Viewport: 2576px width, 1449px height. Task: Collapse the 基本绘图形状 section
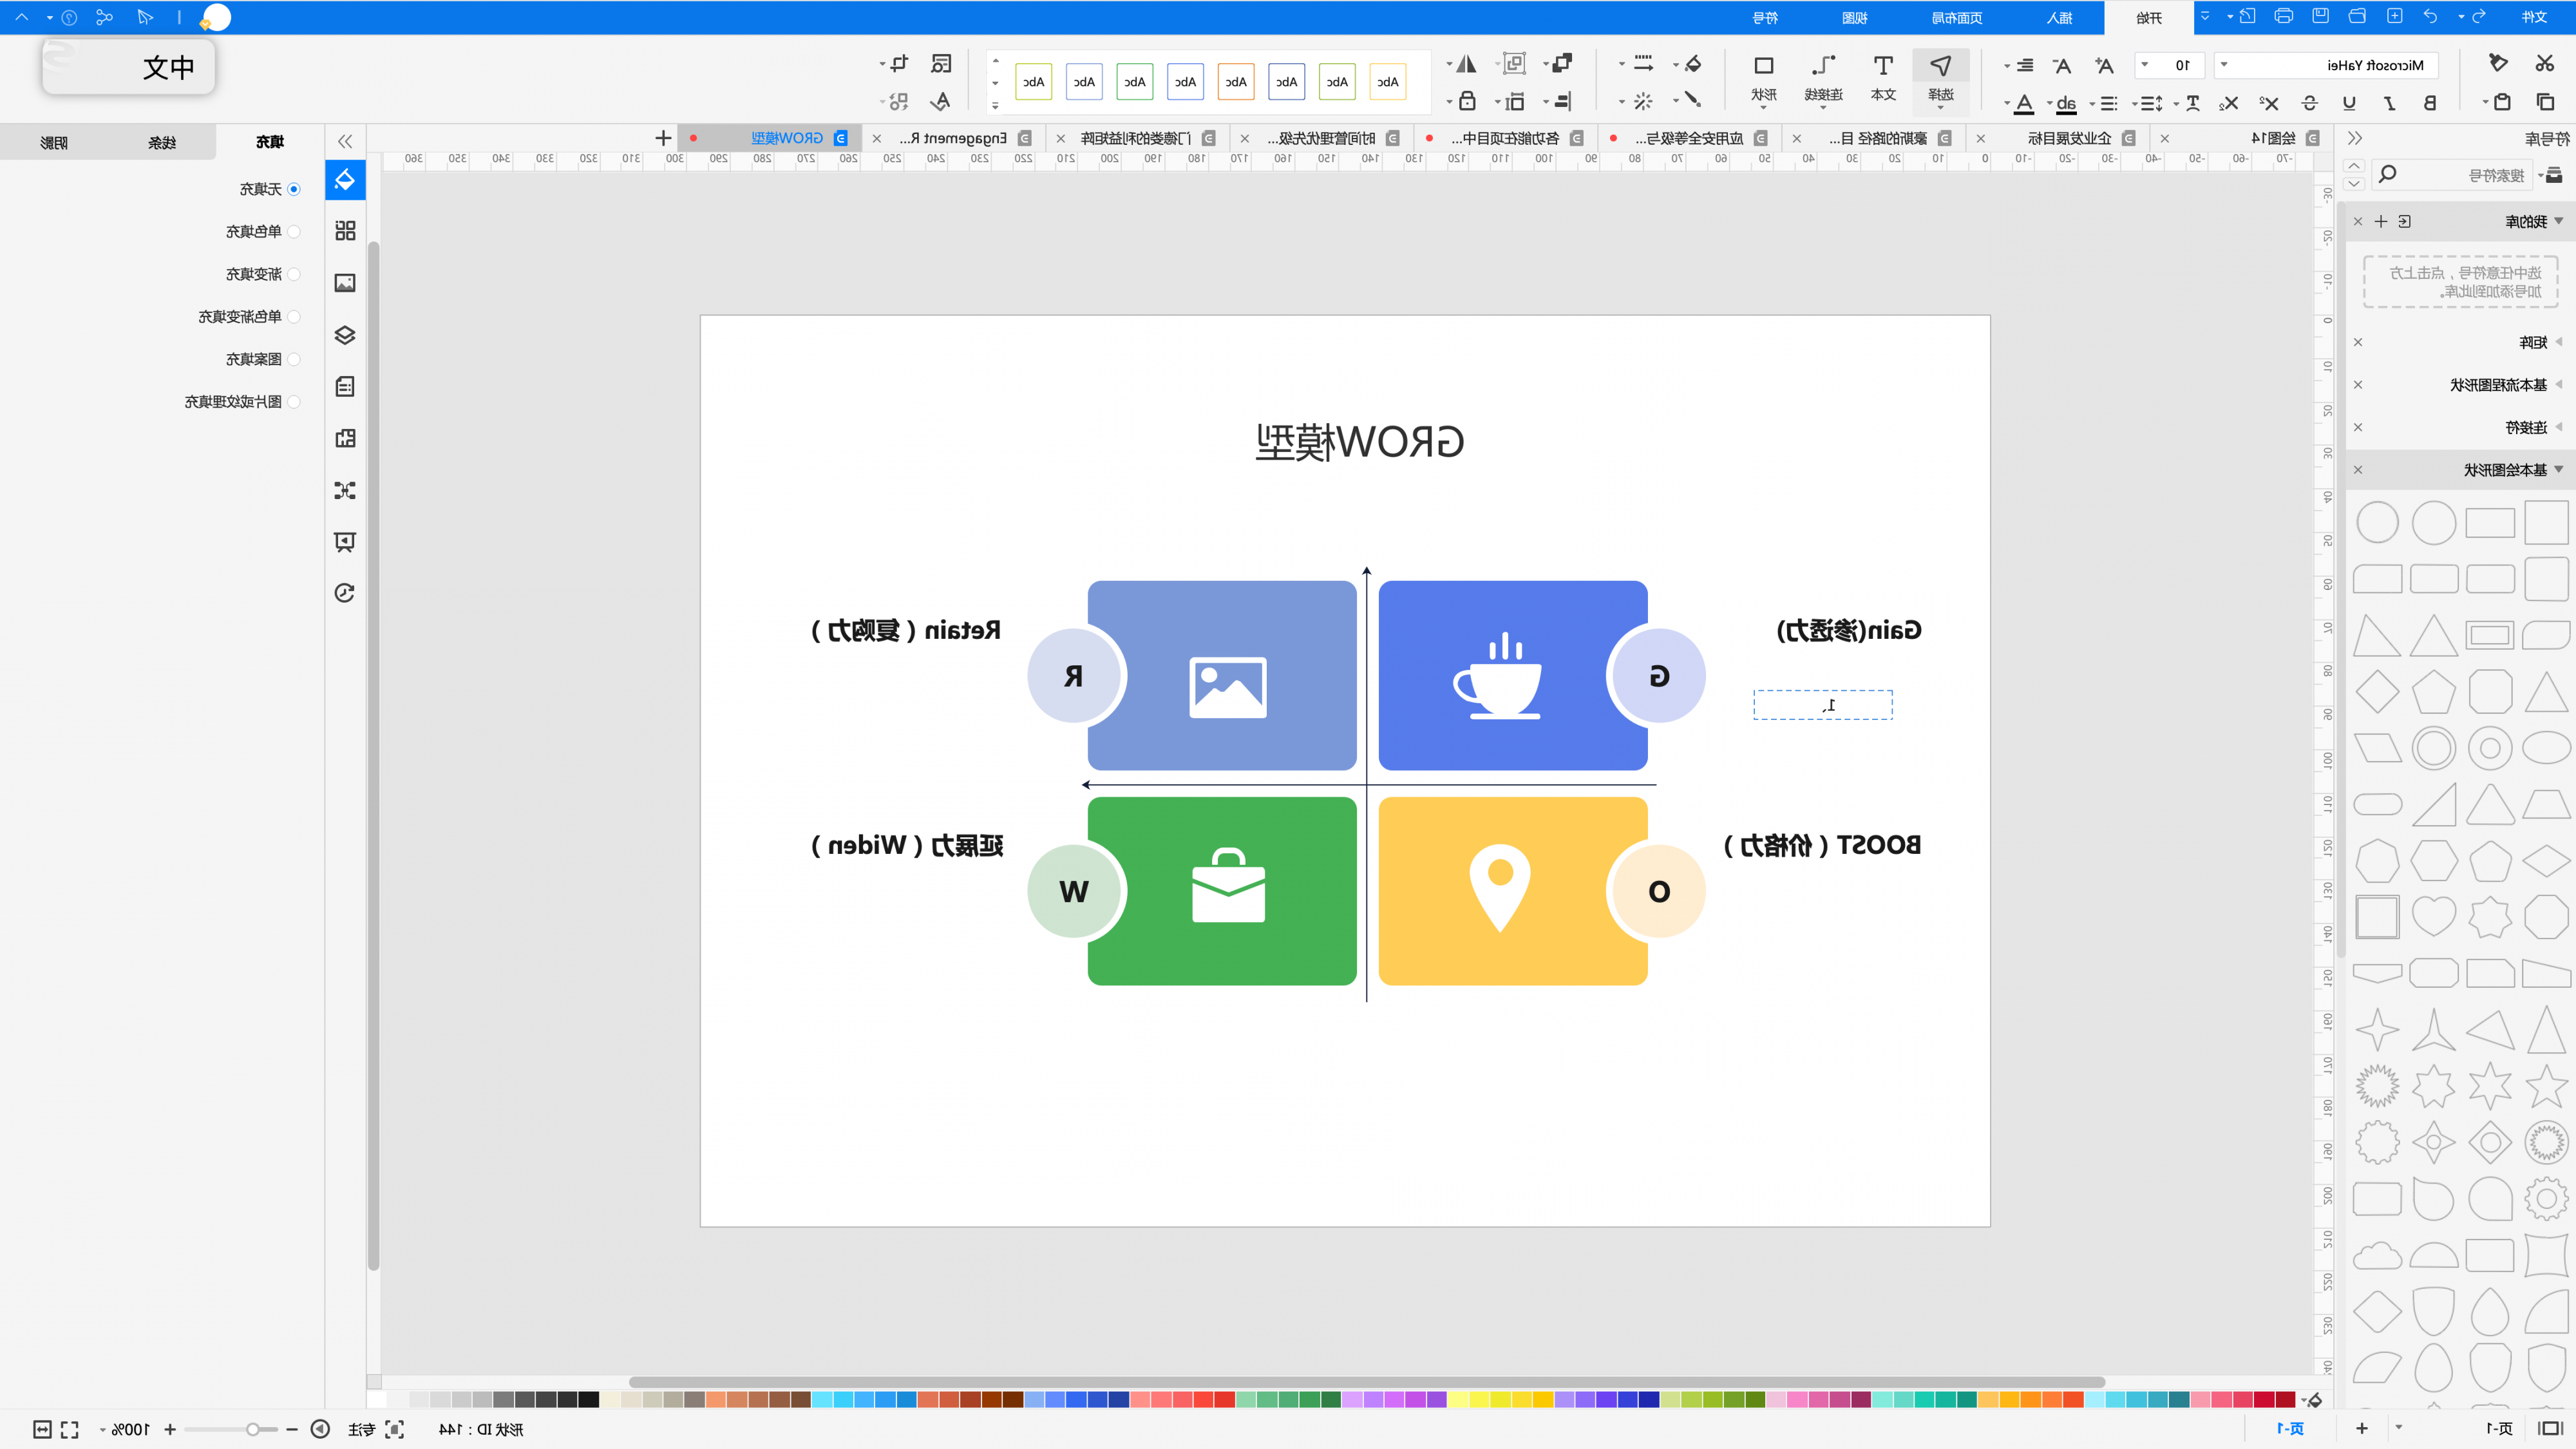click(x=2559, y=470)
